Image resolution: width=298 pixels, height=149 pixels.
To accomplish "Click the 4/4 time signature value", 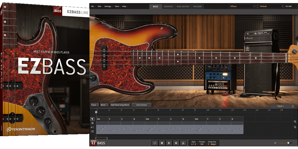I will (x=194, y=144).
